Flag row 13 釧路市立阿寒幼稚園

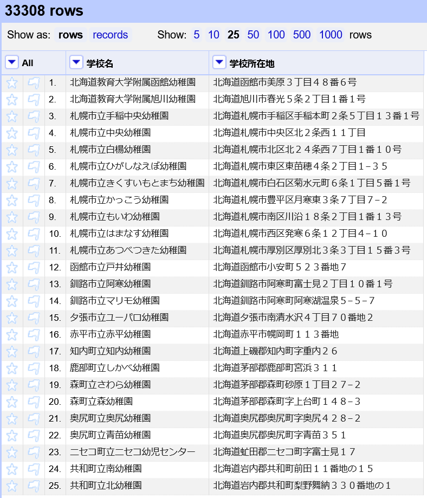pyautogui.click(x=34, y=285)
